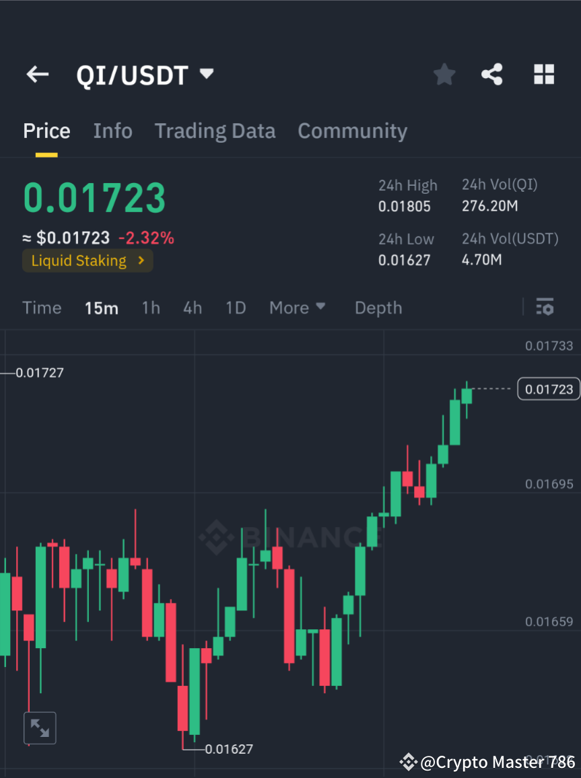Favorite the QI/USDT pair with the star
This screenshot has width=581, height=778.
click(x=444, y=74)
